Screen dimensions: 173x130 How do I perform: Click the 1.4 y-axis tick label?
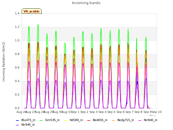point(17,13)
